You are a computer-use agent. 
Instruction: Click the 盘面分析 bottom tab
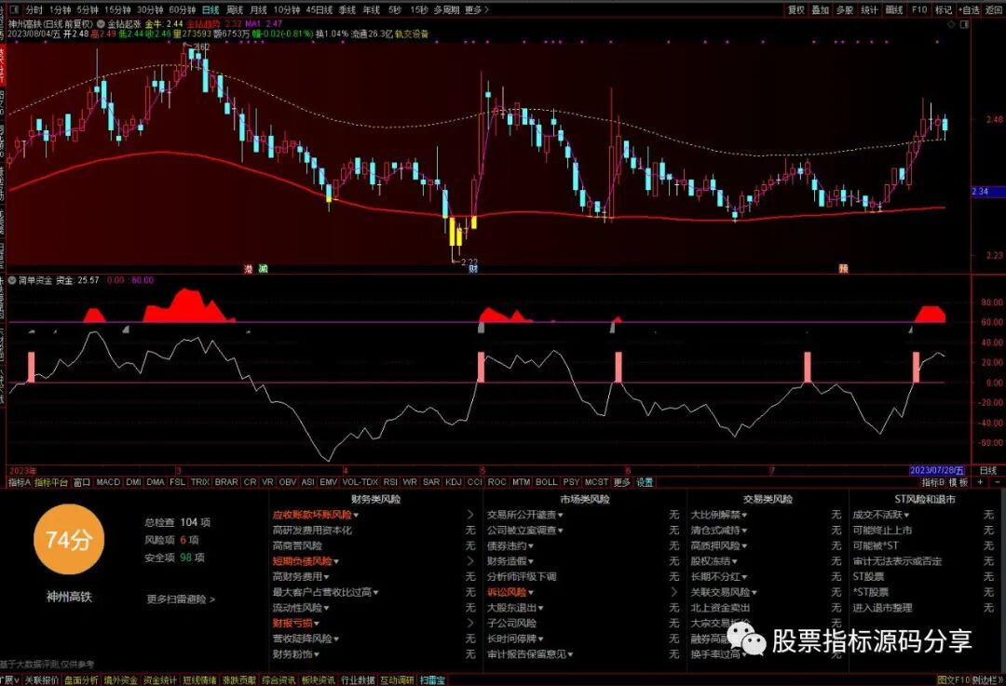coord(81,680)
